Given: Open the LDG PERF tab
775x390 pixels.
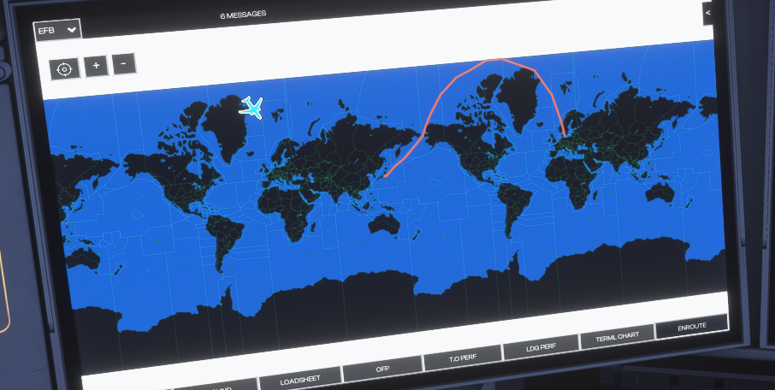Looking at the screenshot, I should coord(541,347).
